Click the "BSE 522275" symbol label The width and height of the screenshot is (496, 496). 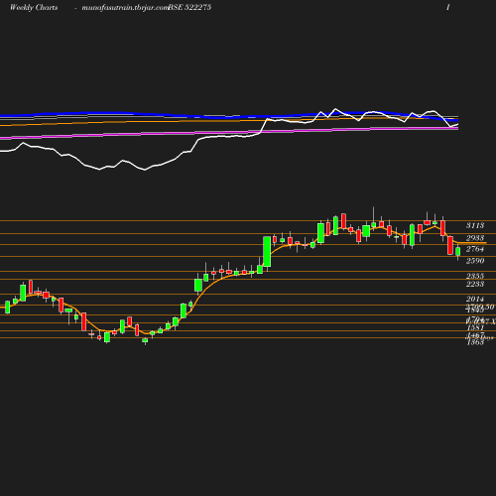[x=189, y=7]
